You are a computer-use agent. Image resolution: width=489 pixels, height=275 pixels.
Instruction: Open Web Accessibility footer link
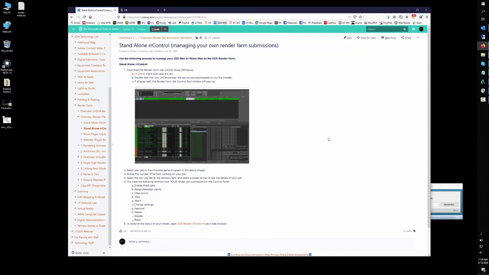pyautogui.click(x=298, y=255)
